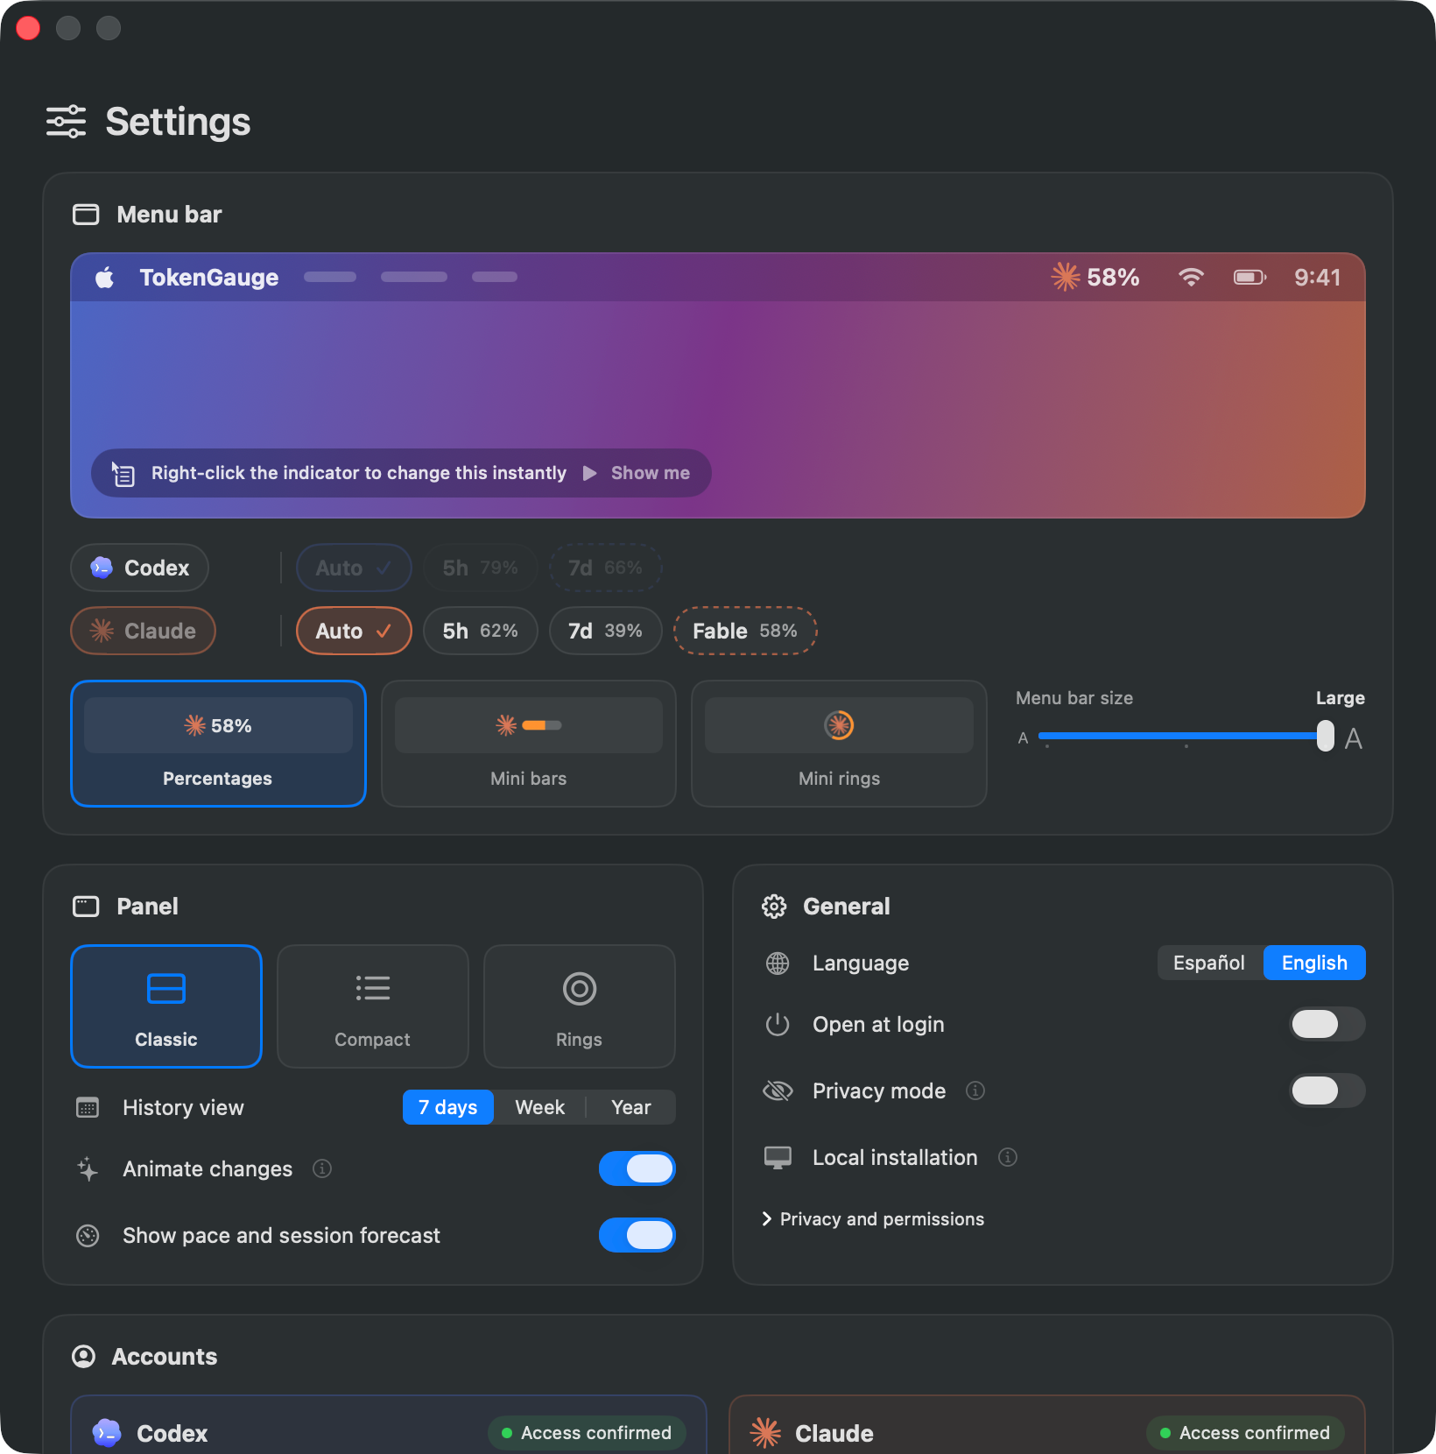Switch History view to Year
The width and height of the screenshot is (1436, 1454).
pyautogui.click(x=631, y=1107)
